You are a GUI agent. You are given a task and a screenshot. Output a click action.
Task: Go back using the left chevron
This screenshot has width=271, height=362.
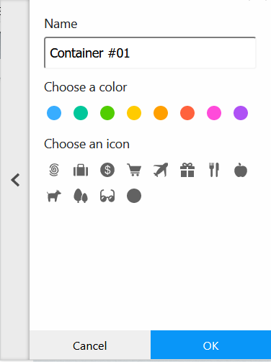click(x=15, y=180)
